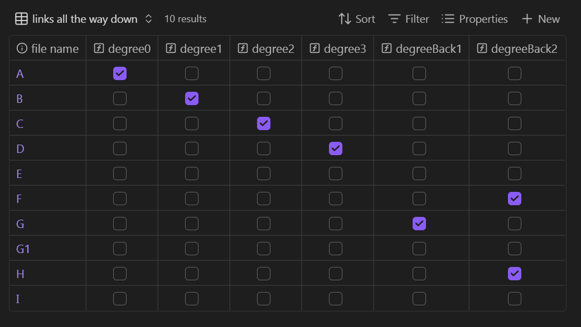The image size is (581, 327).
Task: Click the '10 results' count label
Action: pos(185,19)
